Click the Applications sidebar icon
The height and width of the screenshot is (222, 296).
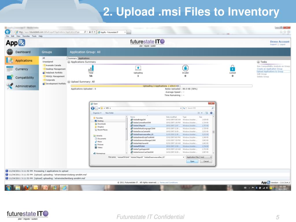[10, 60]
